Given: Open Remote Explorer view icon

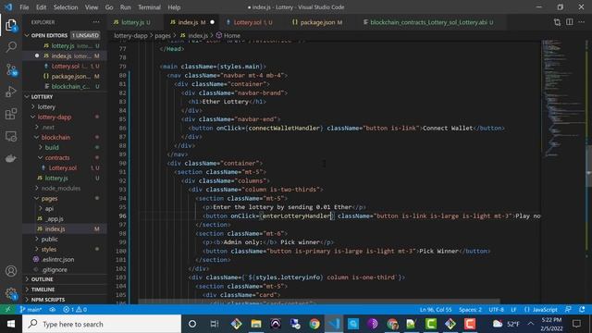Looking at the screenshot, I should 11,136.
